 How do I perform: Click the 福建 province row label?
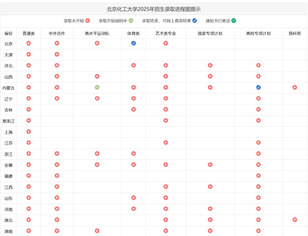pyautogui.click(x=9, y=176)
